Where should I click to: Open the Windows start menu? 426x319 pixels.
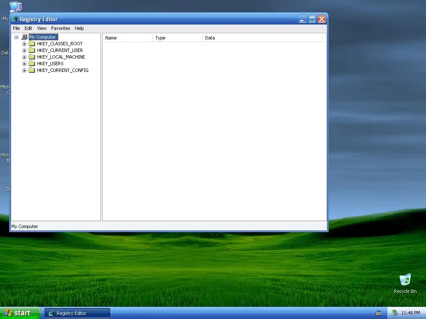click(20, 313)
